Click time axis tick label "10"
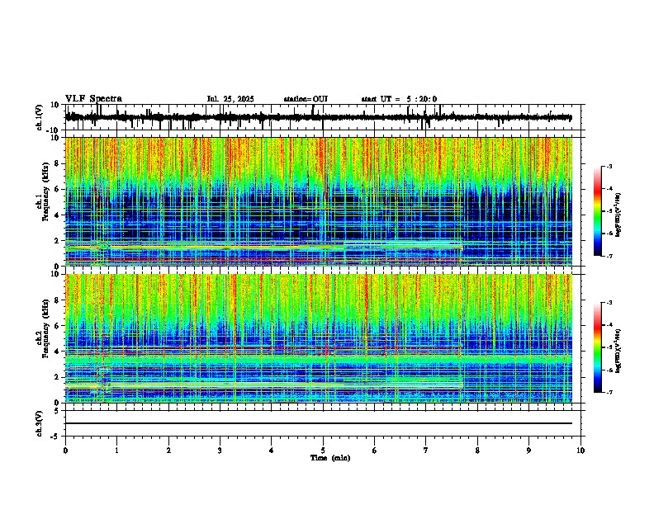Viewport: 654px width, 505px height. coord(581,451)
